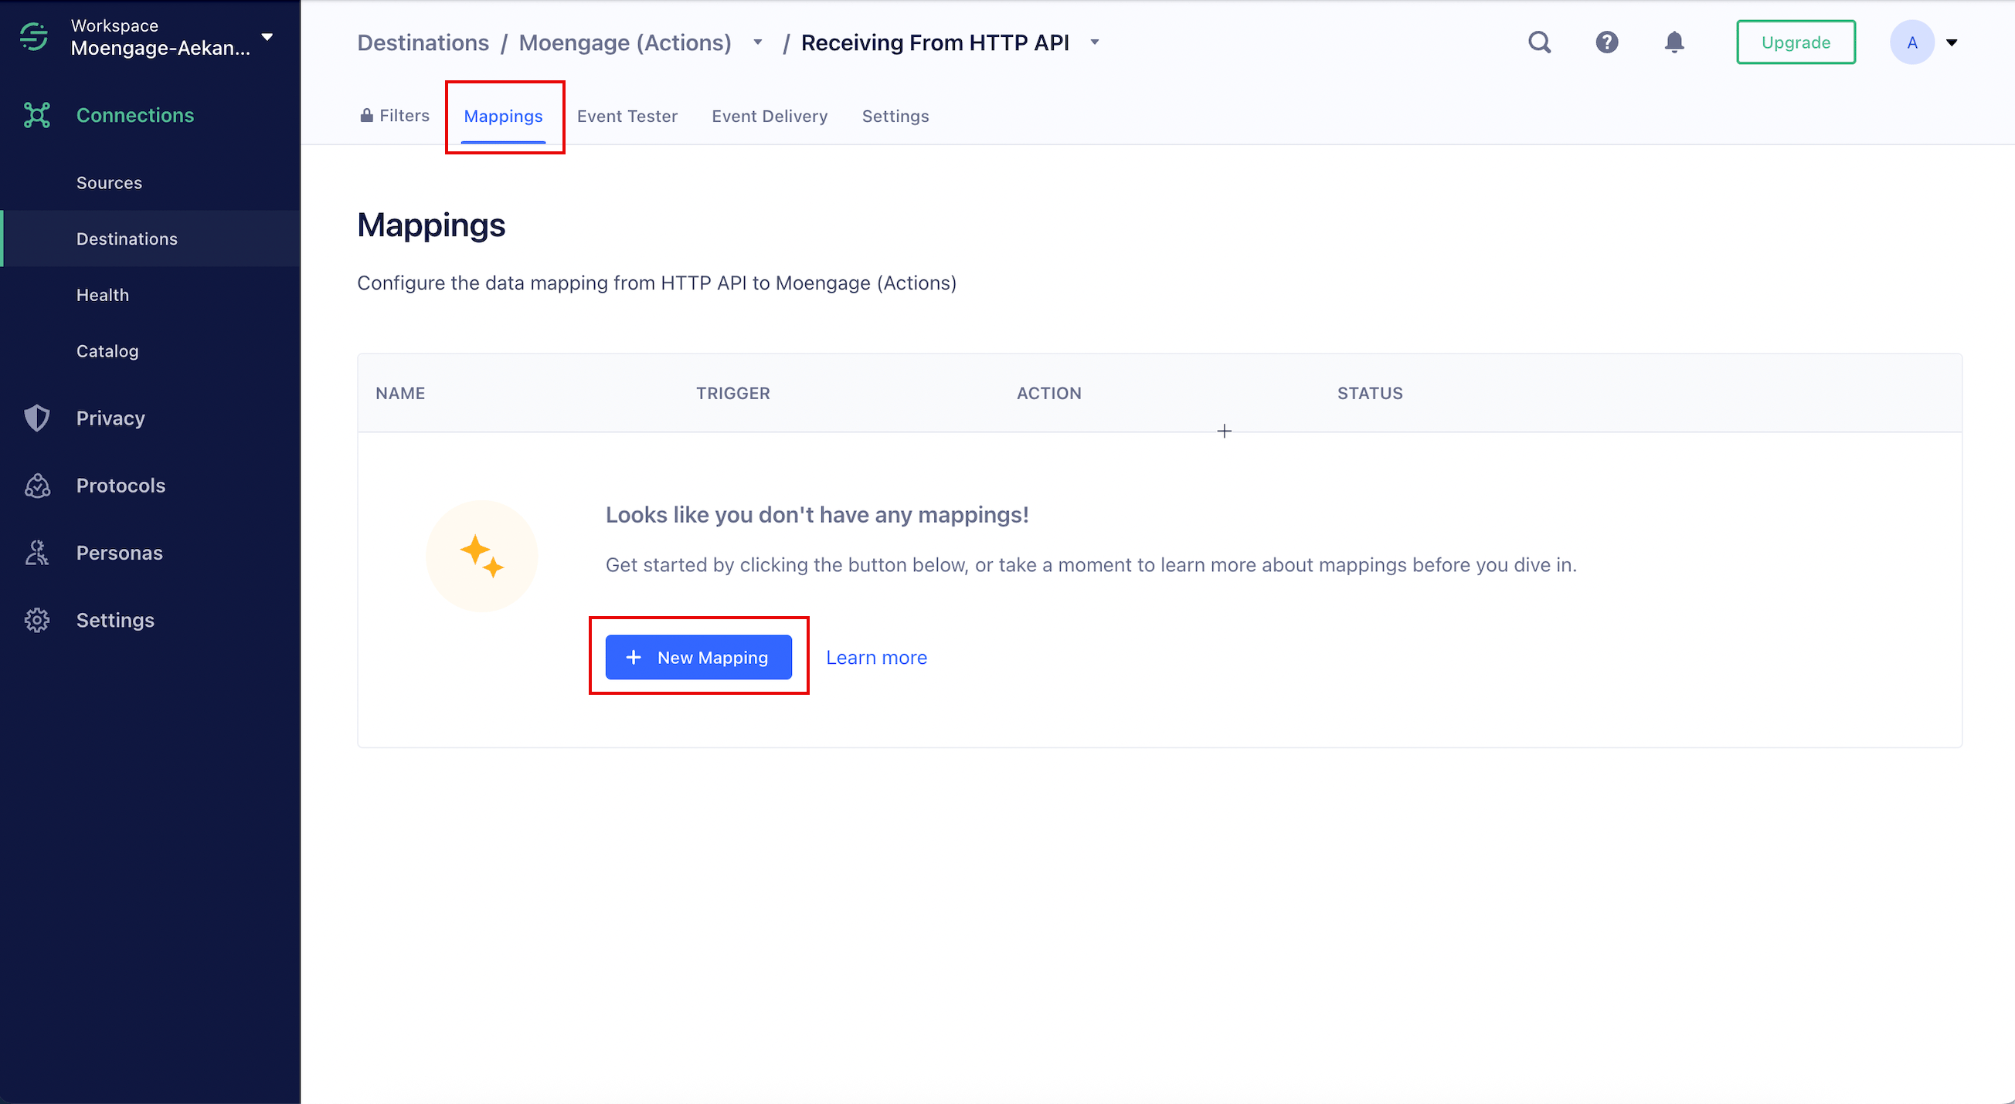Expand the account menu arrow

pyautogui.click(x=1952, y=42)
